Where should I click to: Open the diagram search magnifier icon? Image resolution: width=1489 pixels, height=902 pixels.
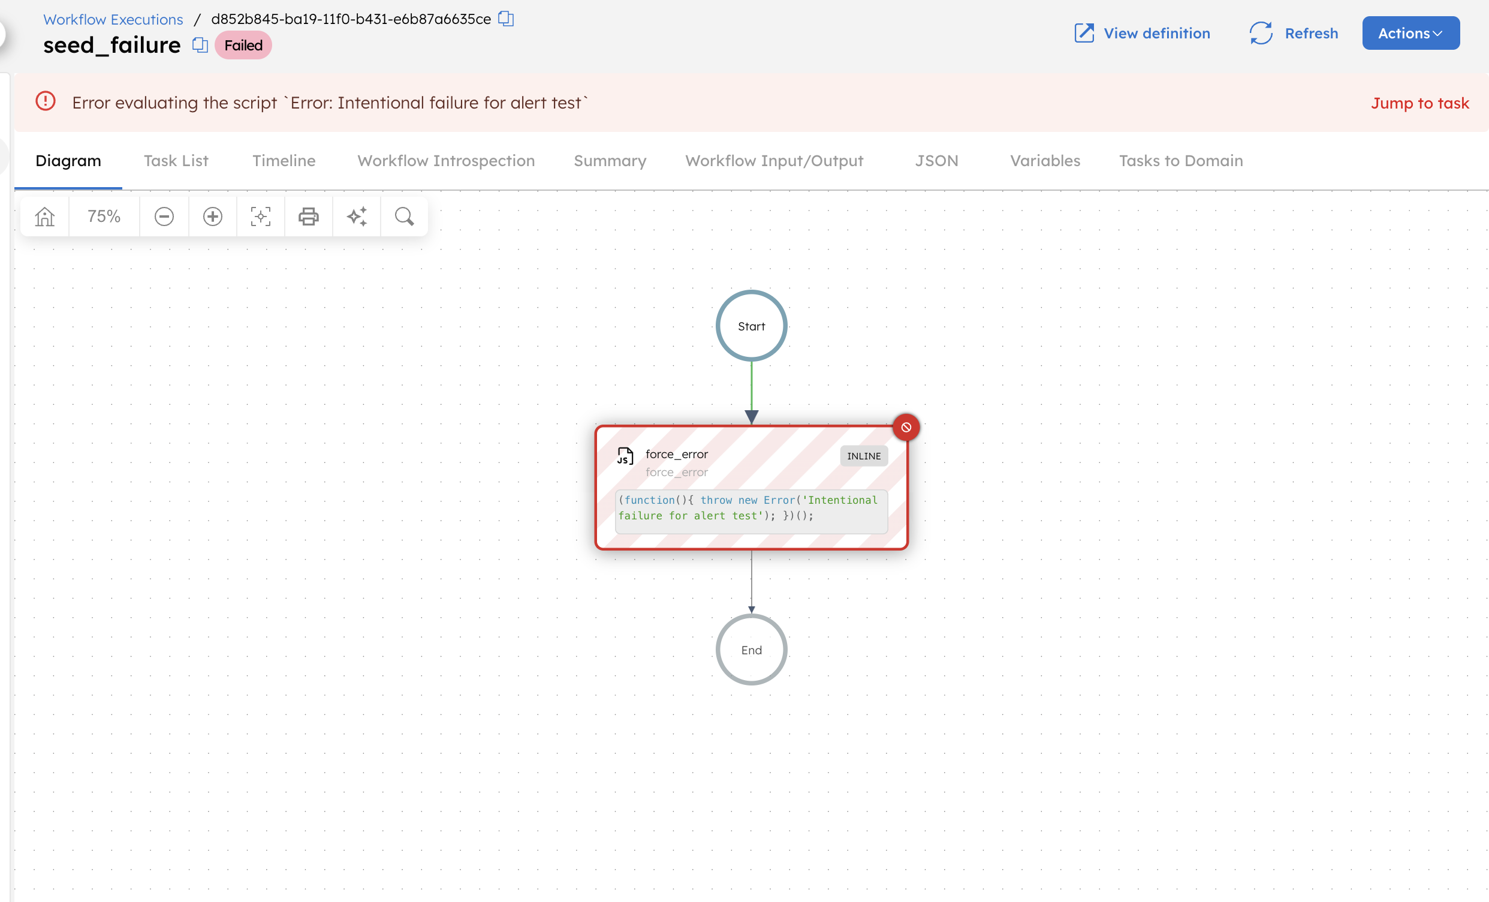(x=403, y=216)
